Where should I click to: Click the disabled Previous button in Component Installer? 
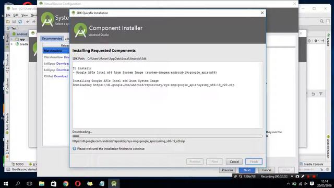(195, 161)
